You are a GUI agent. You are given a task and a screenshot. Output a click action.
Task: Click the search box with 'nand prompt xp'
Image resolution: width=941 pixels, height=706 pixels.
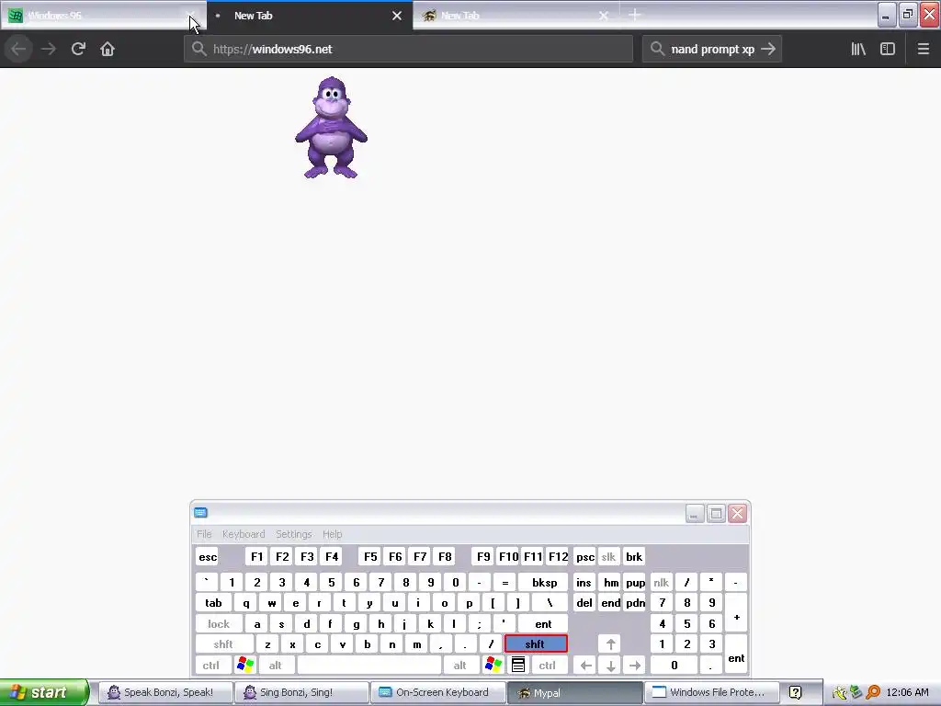pyautogui.click(x=712, y=49)
